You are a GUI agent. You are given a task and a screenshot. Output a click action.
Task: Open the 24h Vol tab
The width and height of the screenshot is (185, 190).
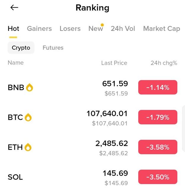[x=123, y=28]
